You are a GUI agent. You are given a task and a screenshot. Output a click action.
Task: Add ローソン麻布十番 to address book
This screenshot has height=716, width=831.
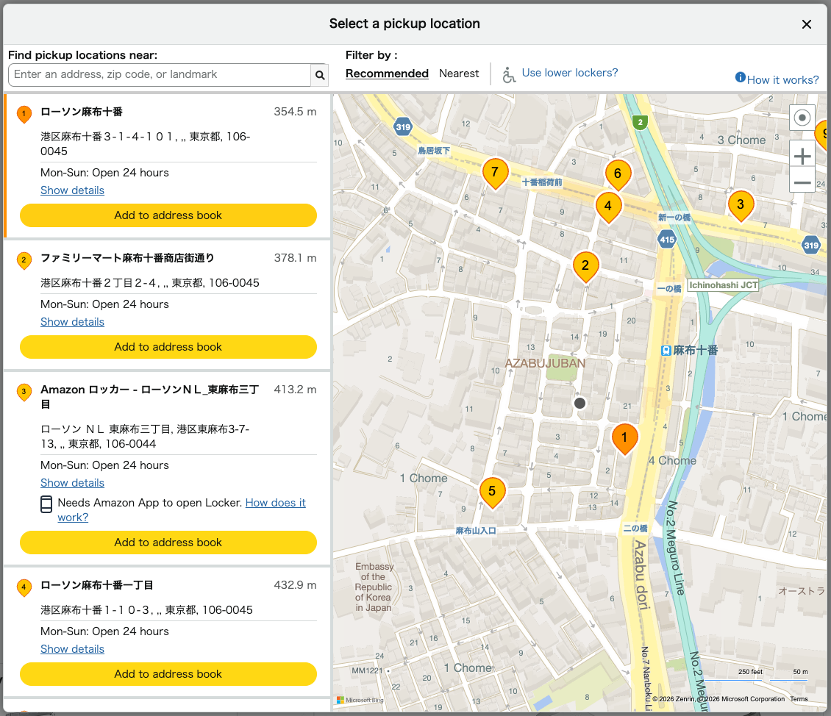[x=168, y=215]
